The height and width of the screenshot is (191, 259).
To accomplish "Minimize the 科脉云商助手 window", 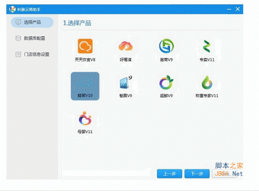I will click(x=229, y=9).
